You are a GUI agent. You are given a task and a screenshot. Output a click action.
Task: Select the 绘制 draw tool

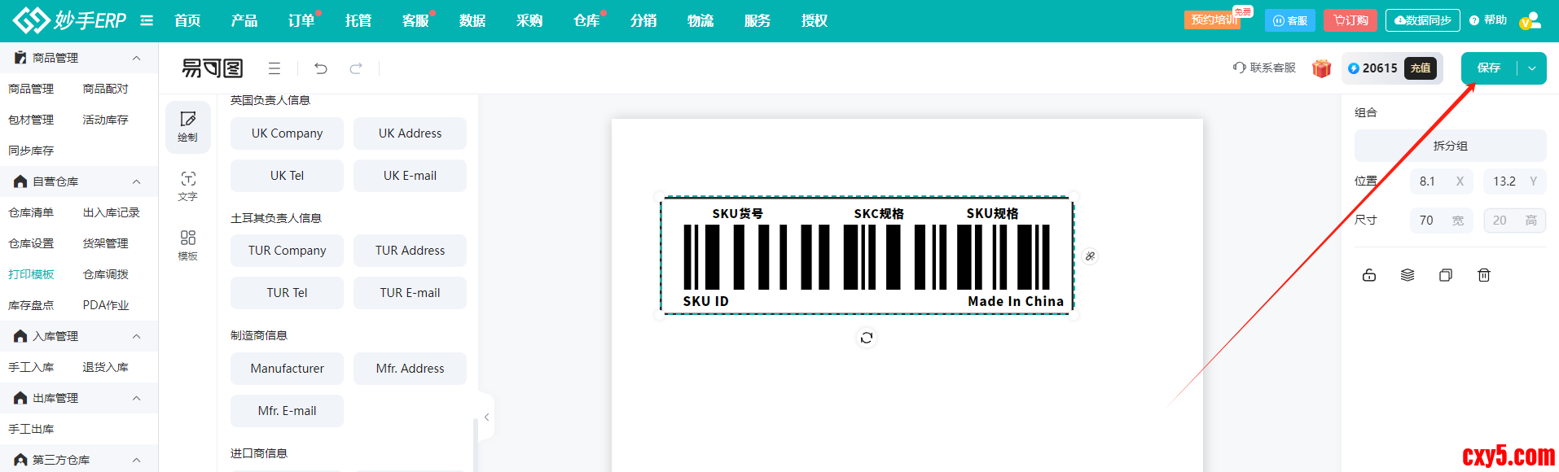188,127
